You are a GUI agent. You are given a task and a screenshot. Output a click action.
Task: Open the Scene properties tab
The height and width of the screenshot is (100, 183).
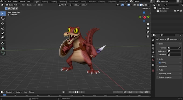coord(153,56)
